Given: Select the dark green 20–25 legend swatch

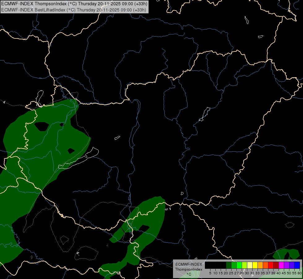Looking at the screenshot, I should click(229, 265).
